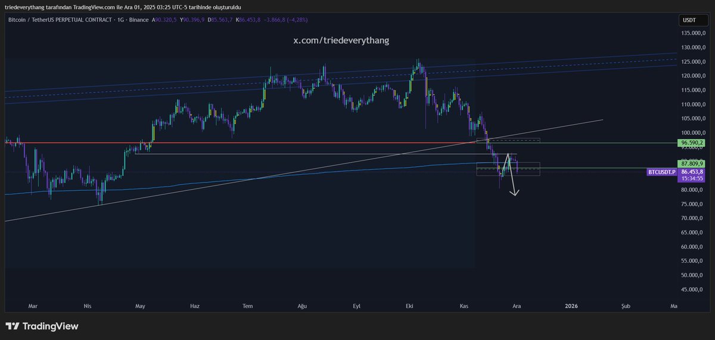
Task: Click the 2026 label on the time axis
Action: (571, 306)
